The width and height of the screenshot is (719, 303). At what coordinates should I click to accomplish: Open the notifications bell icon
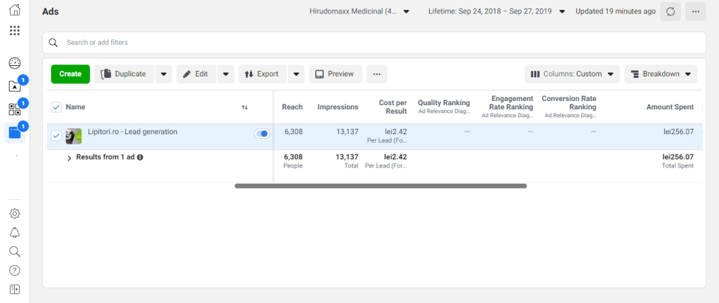coord(15,233)
